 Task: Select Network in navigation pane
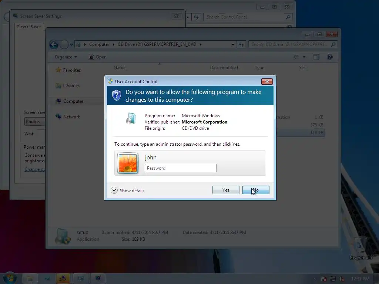click(x=68, y=116)
